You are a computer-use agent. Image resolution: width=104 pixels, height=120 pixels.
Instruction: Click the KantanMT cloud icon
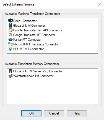coord(11,39)
